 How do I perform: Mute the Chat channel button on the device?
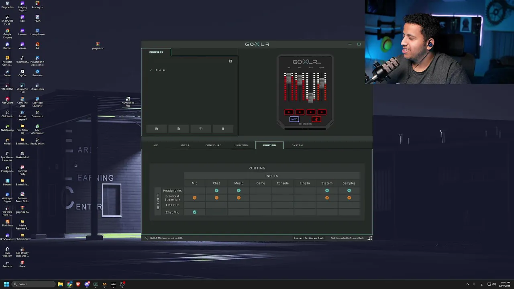300,112
